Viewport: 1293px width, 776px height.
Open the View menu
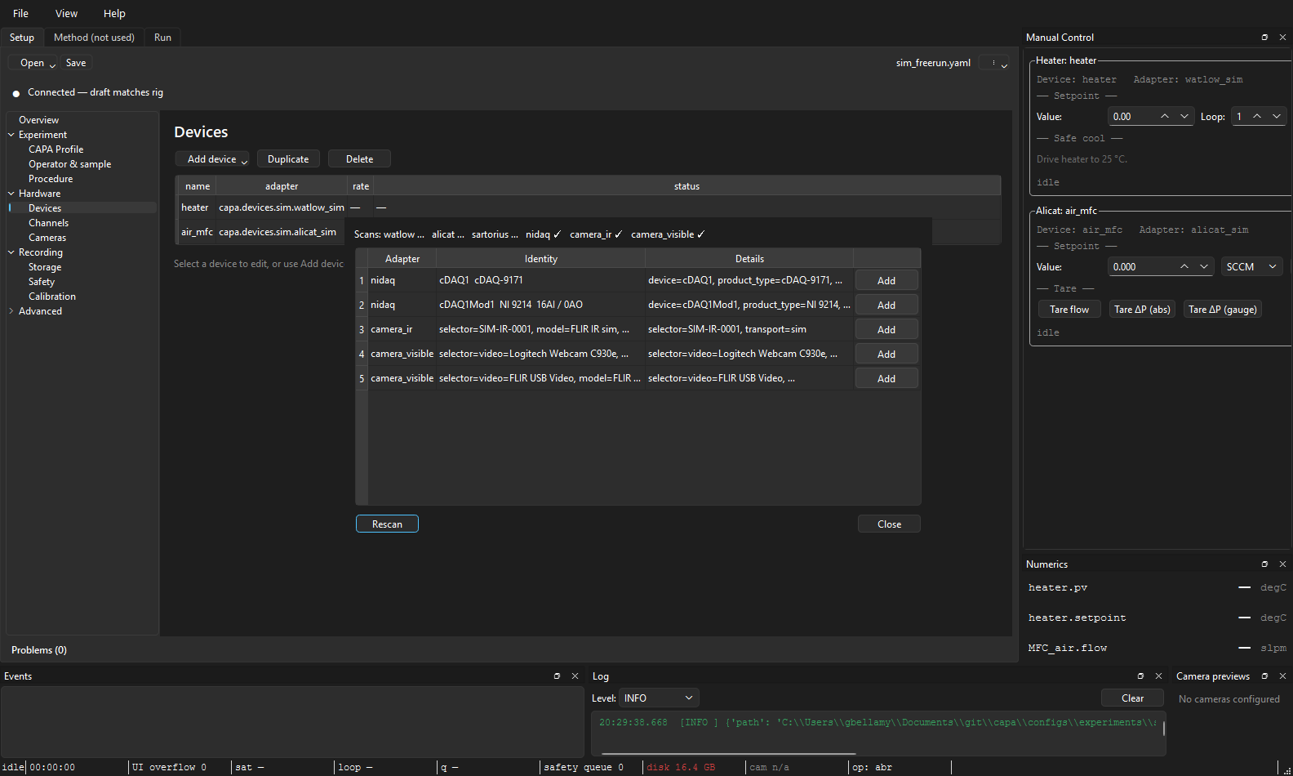[x=66, y=14]
